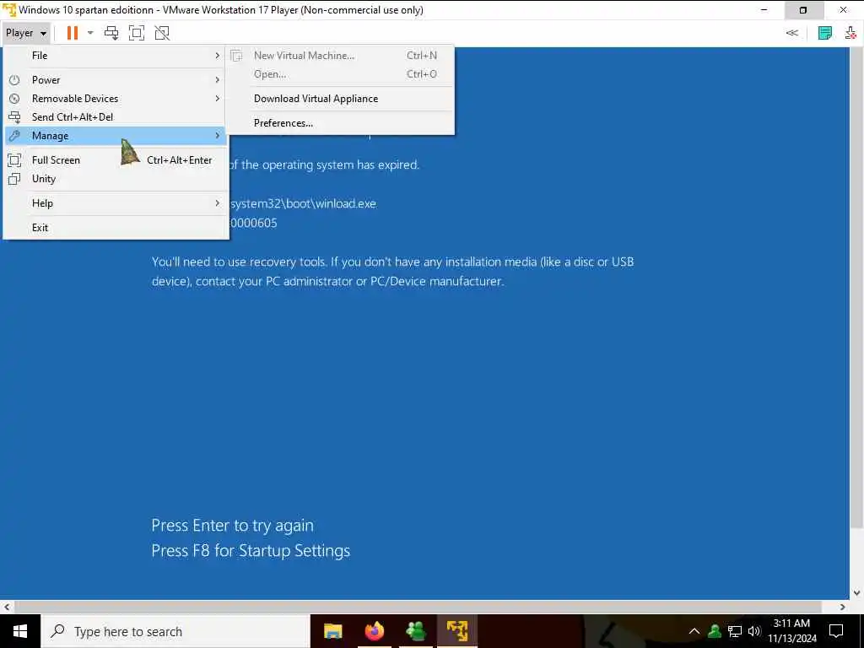Image resolution: width=864 pixels, height=648 pixels.
Task: Open the power options arrow beside Pause
Action: click(x=90, y=33)
